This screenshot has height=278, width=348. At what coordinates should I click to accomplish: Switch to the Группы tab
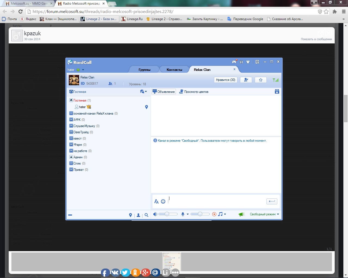(x=144, y=70)
